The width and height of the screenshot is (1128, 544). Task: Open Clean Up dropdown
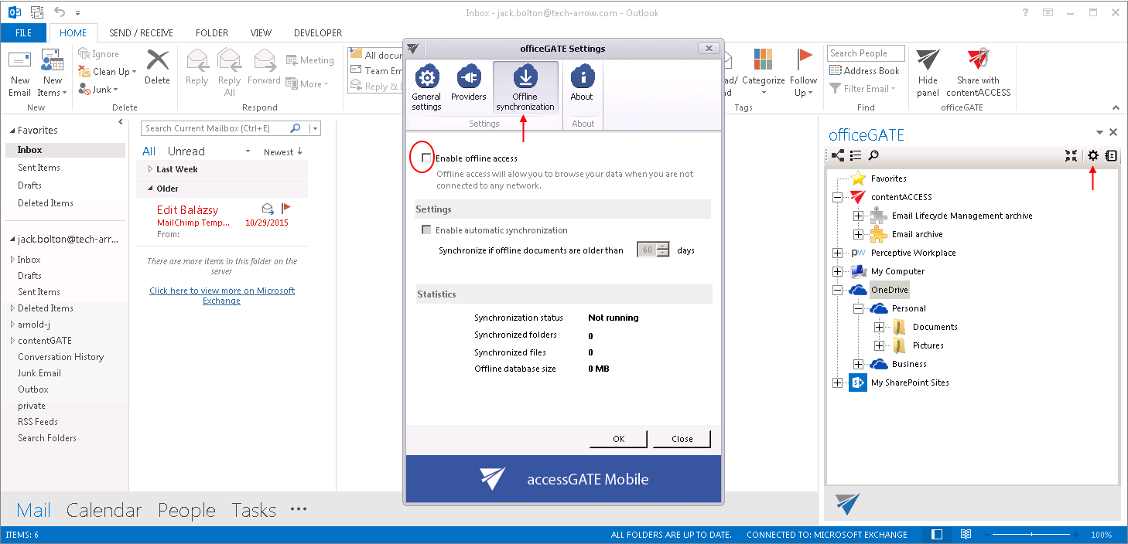[x=108, y=72]
